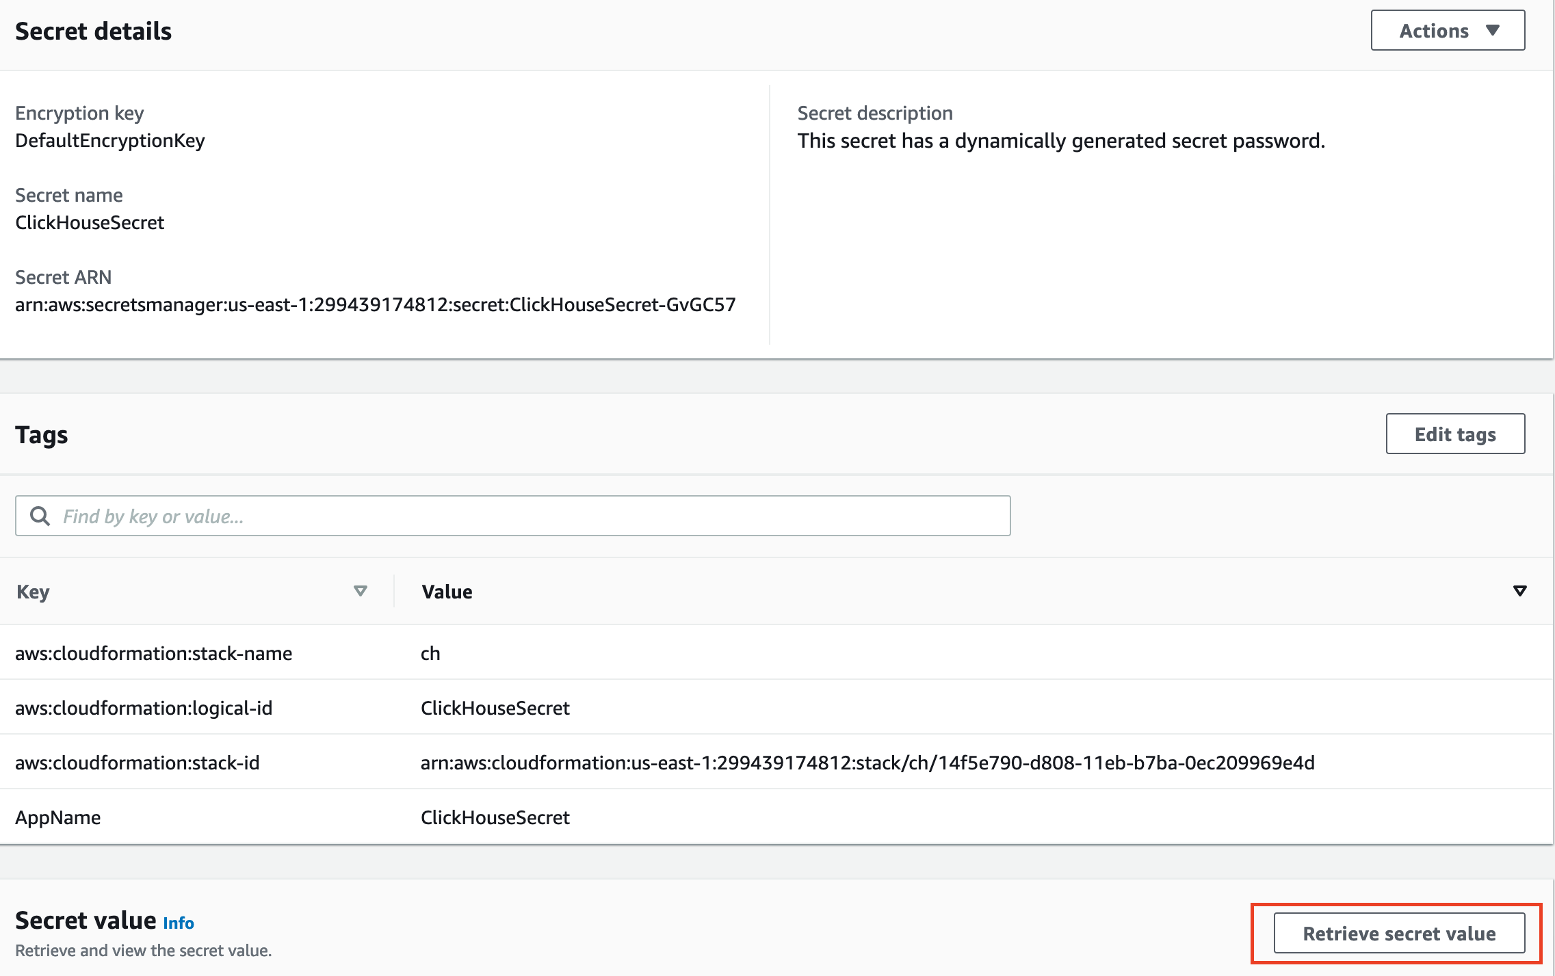This screenshot has height=976, width=1555.
Task: Open the Secret value Info link
Action: (x=179, y=923)
